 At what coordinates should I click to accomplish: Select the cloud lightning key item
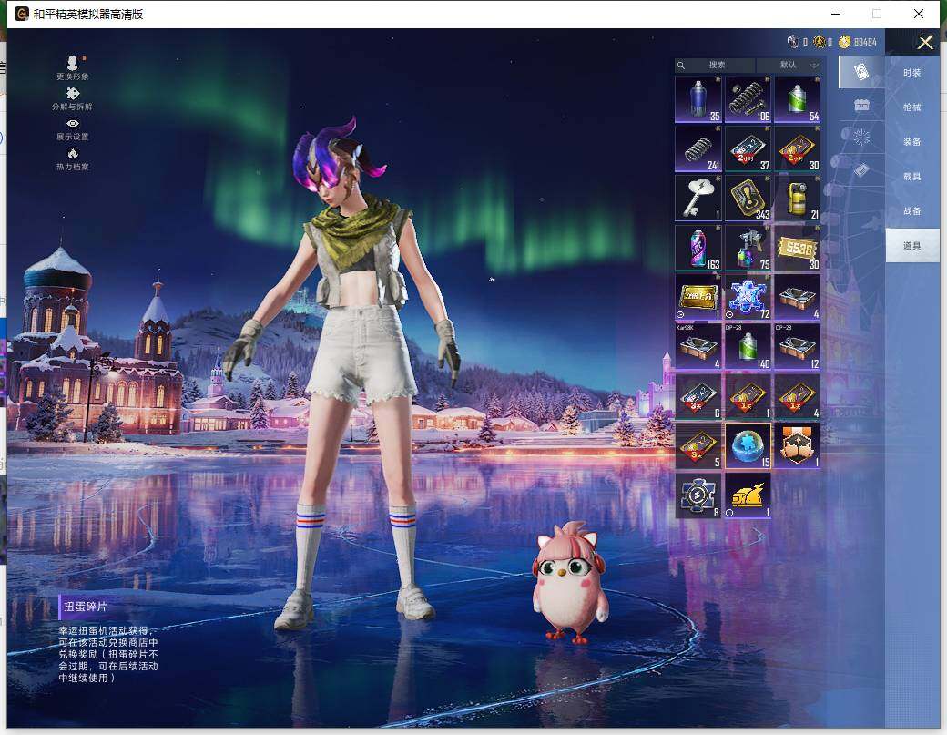[698, 198]
